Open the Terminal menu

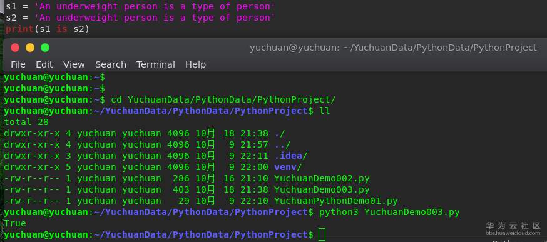pos(156,64)
